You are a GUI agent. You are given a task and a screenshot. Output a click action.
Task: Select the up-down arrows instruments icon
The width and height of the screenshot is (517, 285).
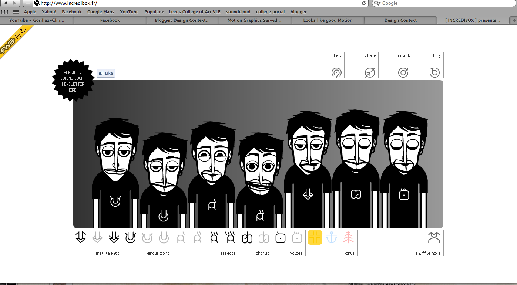tap(81, 237)
